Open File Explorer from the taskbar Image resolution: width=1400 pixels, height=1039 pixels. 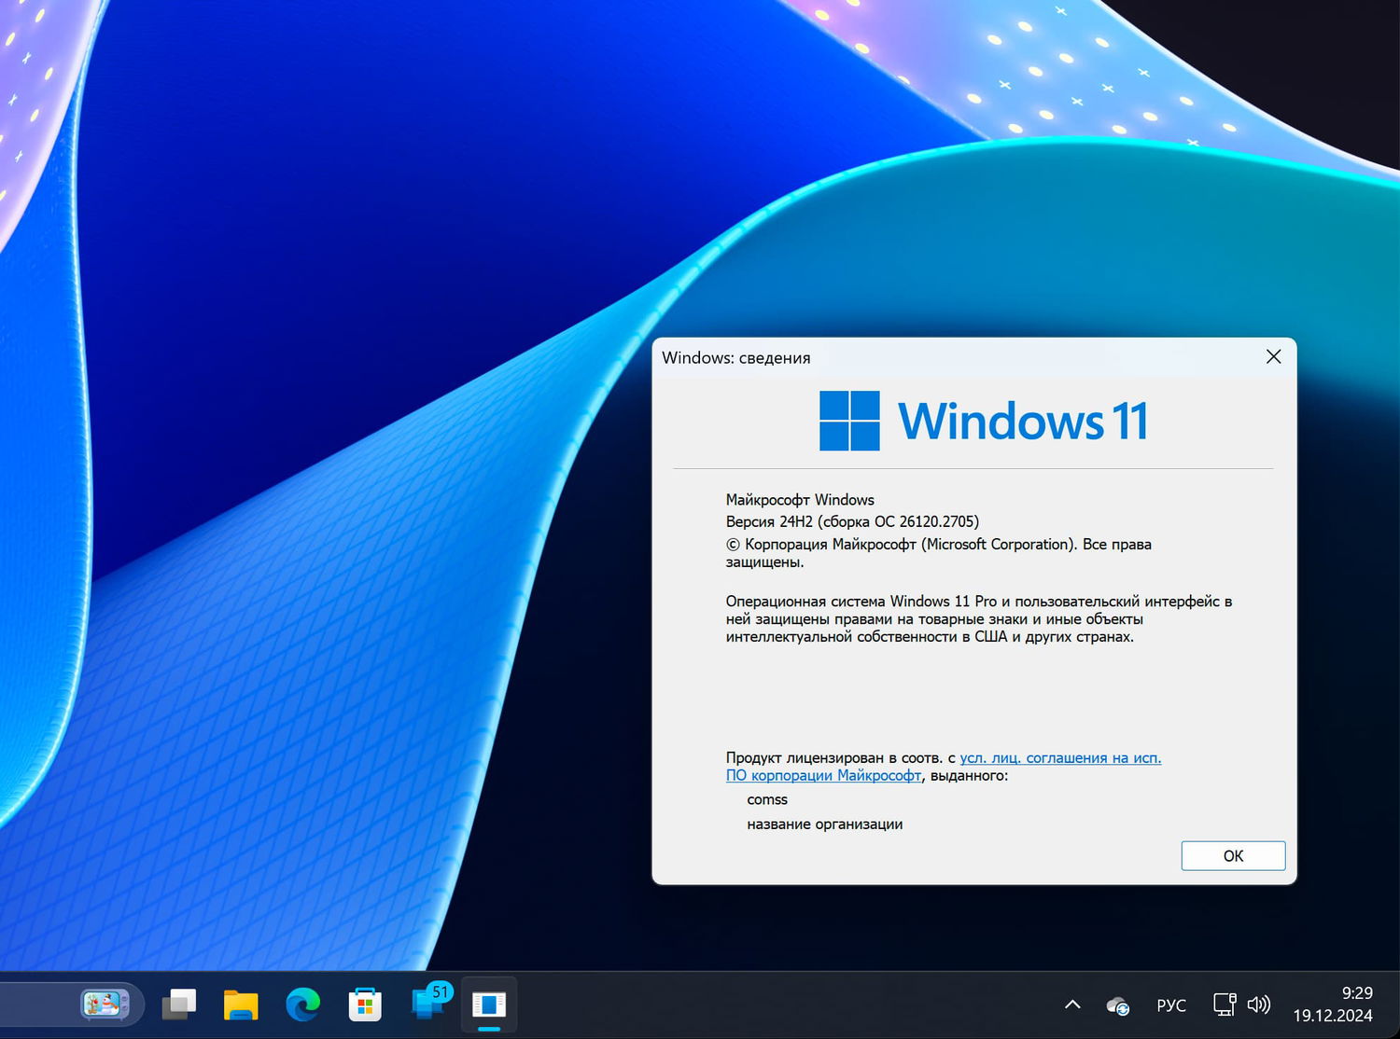[240, 1004]
